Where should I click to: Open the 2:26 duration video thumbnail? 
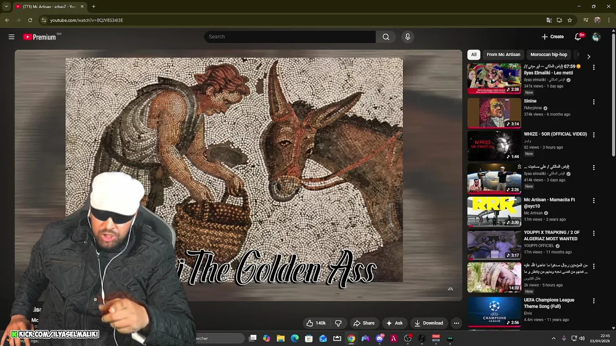click(x=494, y=178)
